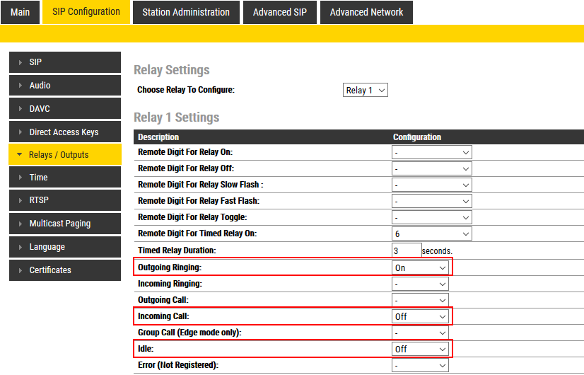Image resolution: width=584 pixels, height=375 pixels.
Task: Select RTSP in the sidebar
Action: (64, 200)
